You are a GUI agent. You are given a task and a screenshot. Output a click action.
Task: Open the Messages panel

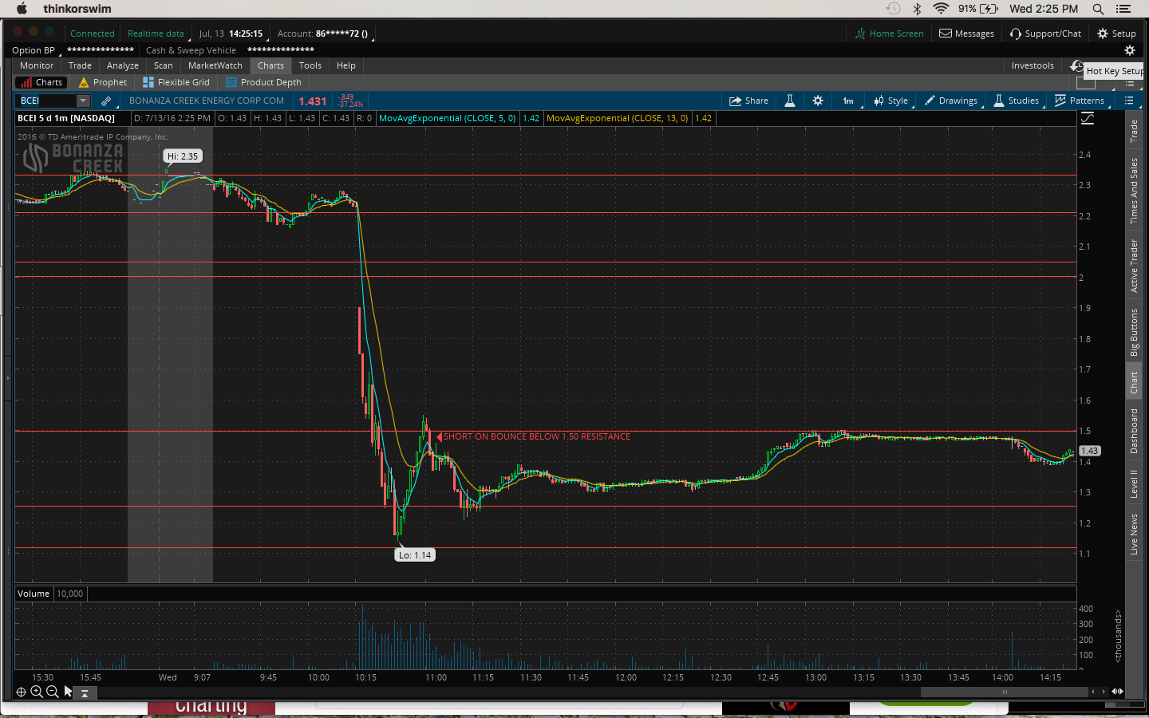pos(966,34)
